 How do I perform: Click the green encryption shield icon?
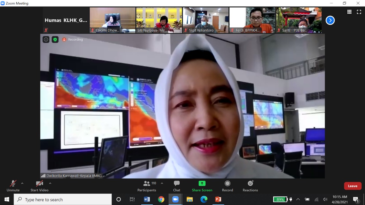(55, 40)
